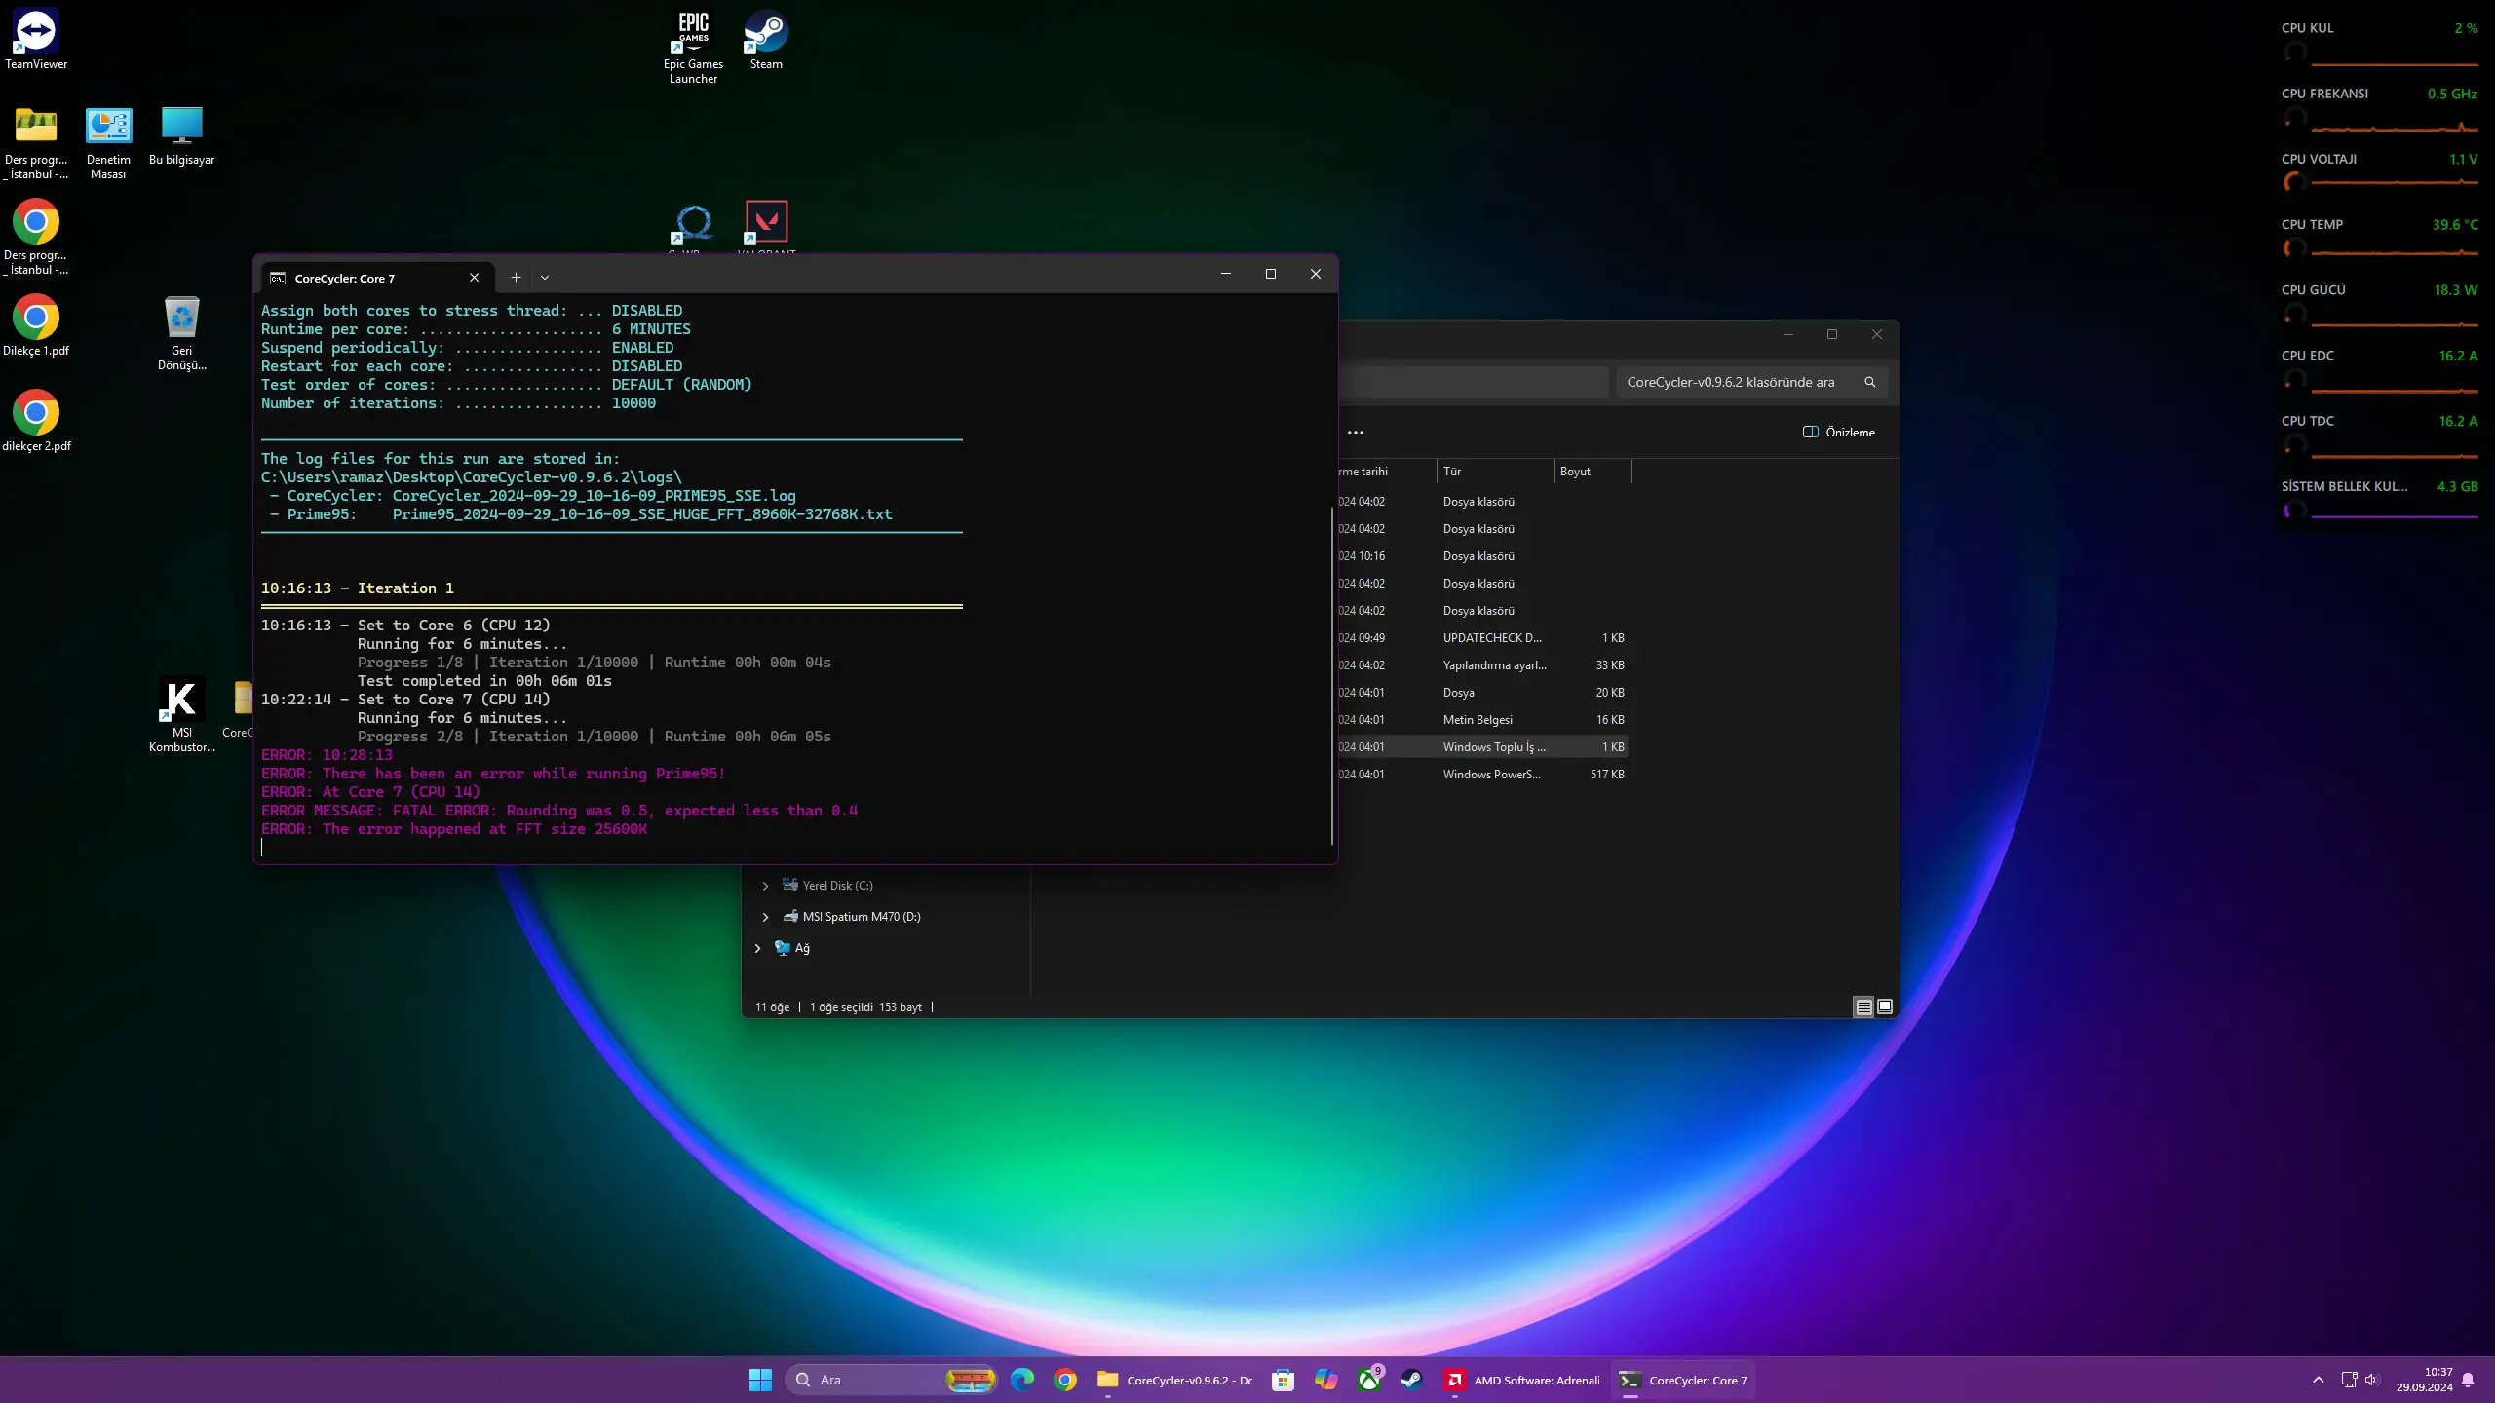Select the Bu bilgisayar desktop icon
The width and height of the screenshot is (2495, 1403).
pyautogui.click(x=181, y=135)
